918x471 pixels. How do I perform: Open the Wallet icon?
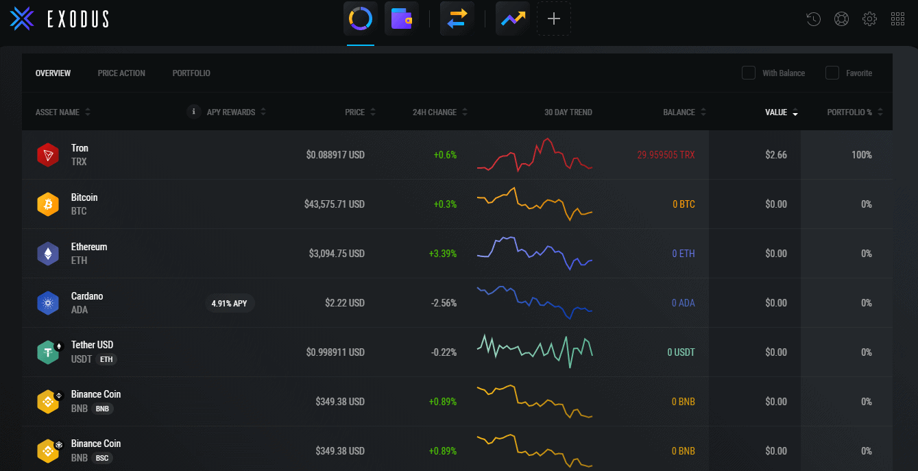402,19
